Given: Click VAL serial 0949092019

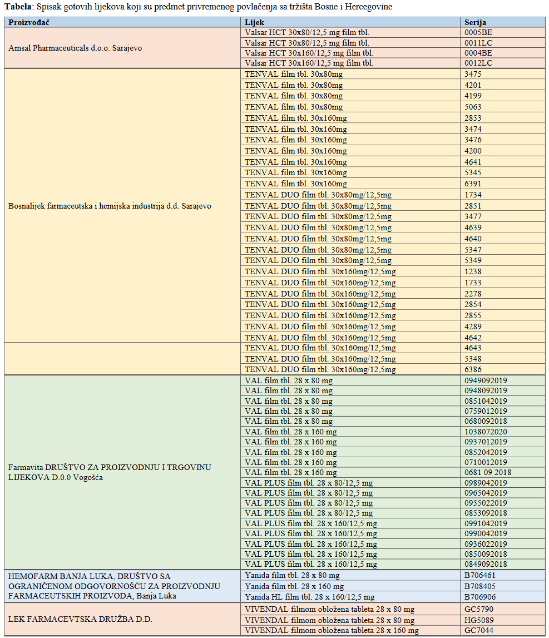Looking at the screenshot, I should pos(486,381).
